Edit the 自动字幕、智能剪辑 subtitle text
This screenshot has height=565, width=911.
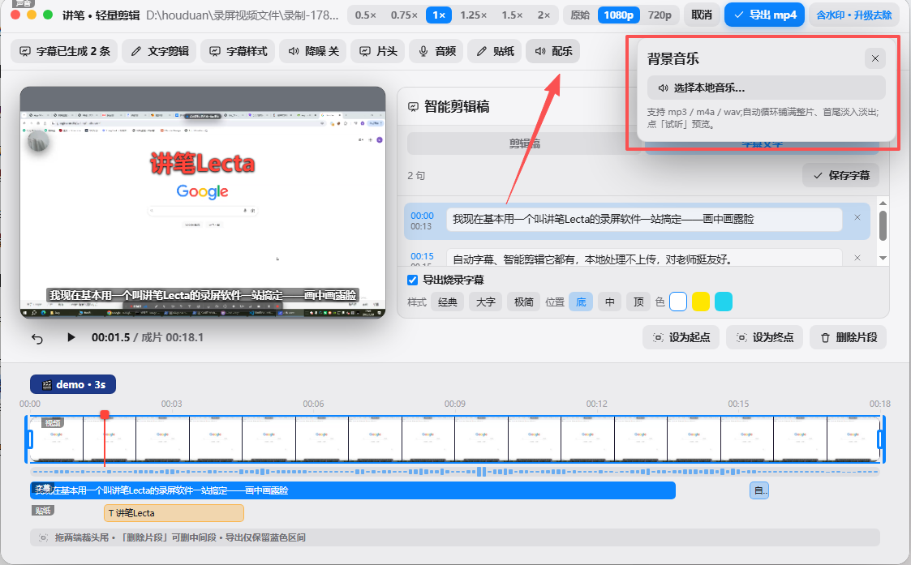coord(644,258)
